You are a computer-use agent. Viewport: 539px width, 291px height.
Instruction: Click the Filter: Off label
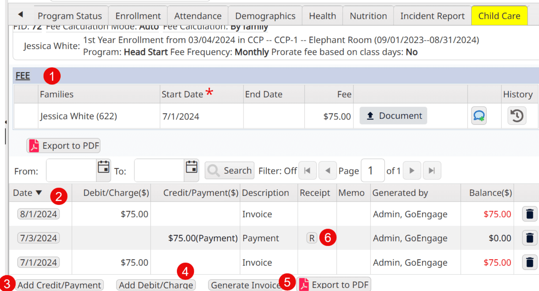click(x=277, y=171)
